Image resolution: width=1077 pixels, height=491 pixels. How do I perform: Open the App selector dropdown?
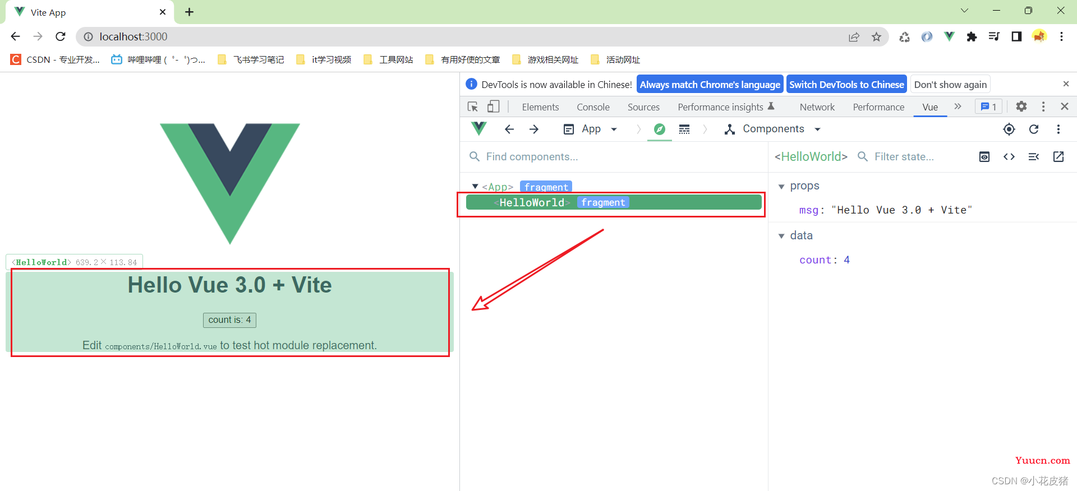pyautogui.click(x=590, y=129)
